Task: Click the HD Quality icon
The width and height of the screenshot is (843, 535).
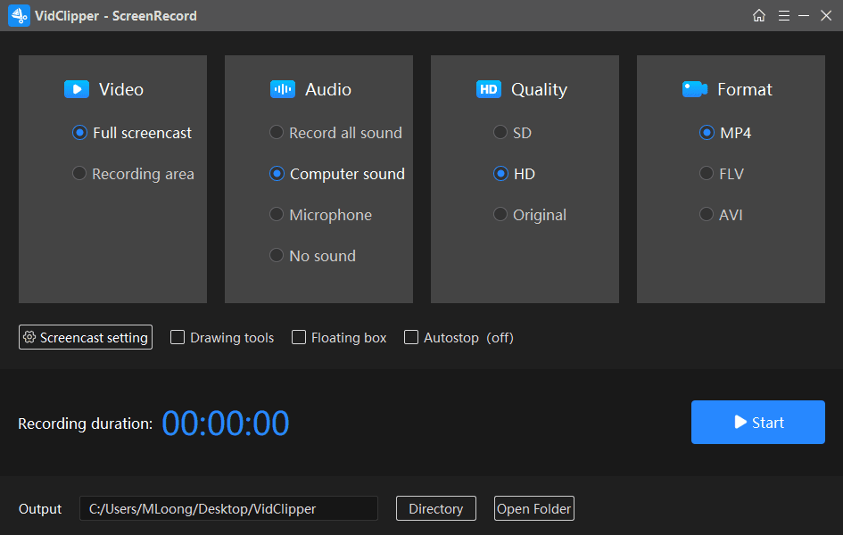Action: (x=488, y=89)
